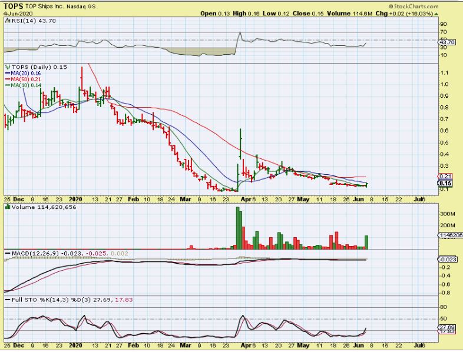
Task: Click the -0.8 MACD axis label
Action: [445, 293]
